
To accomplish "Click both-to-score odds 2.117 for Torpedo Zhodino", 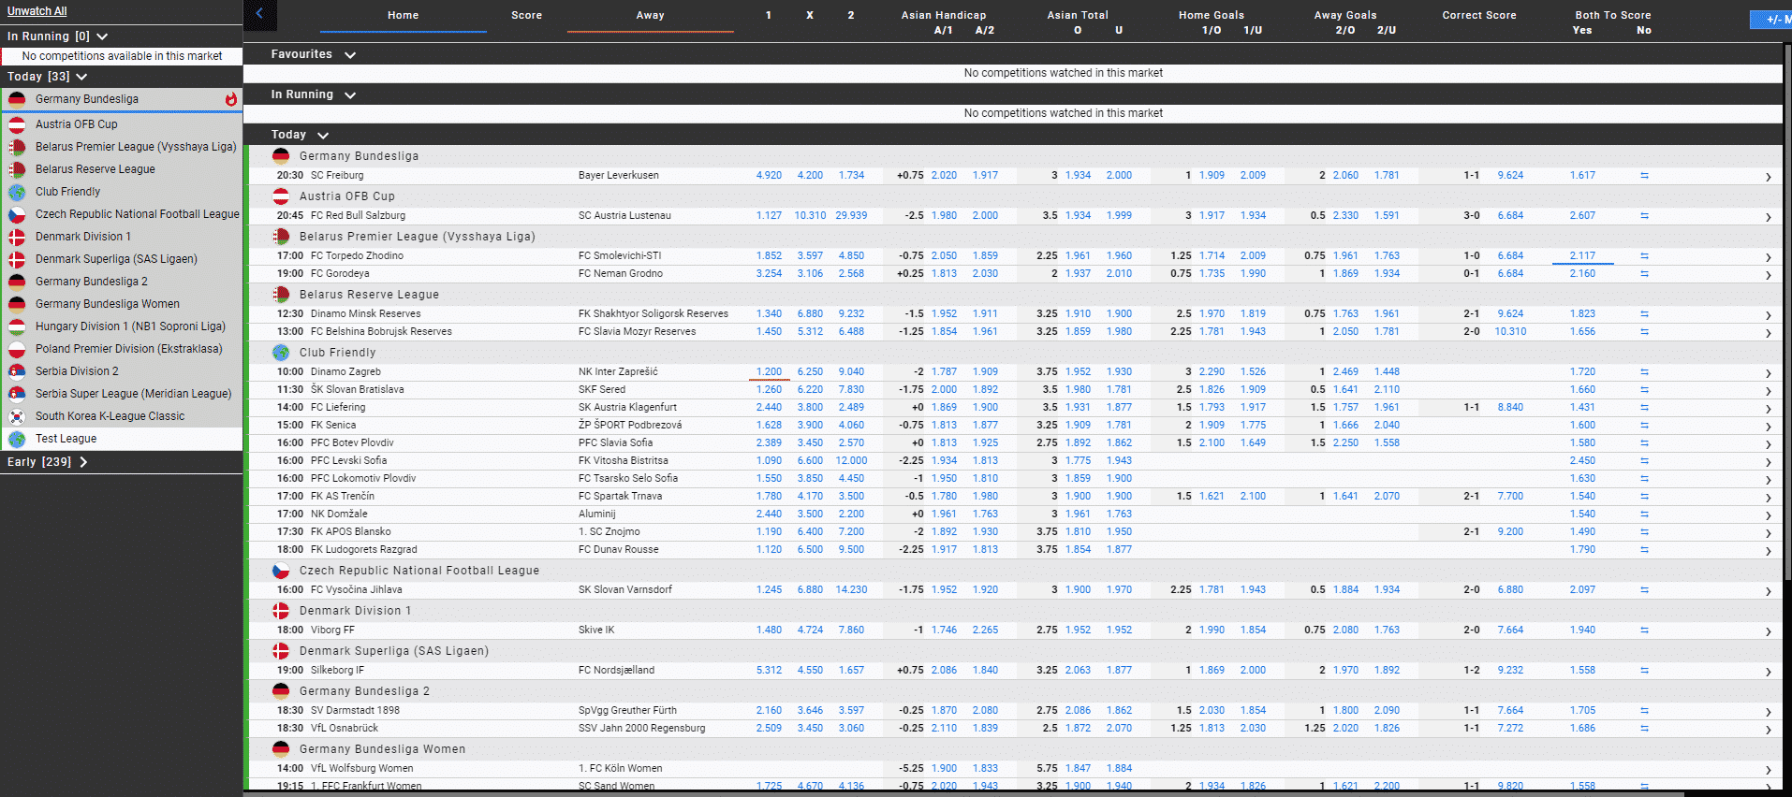I will 1582,256.
